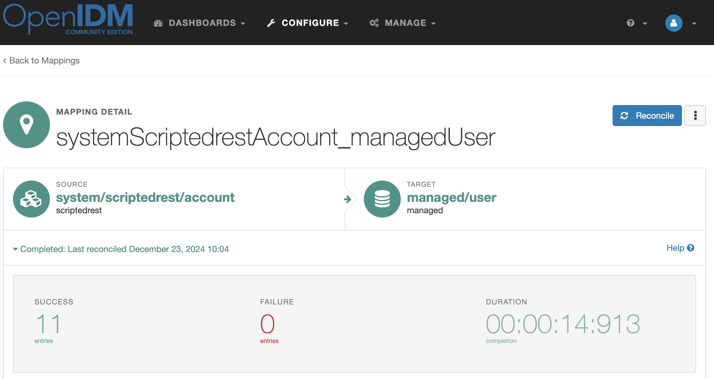Open the Manage menu

coord(406,23)
